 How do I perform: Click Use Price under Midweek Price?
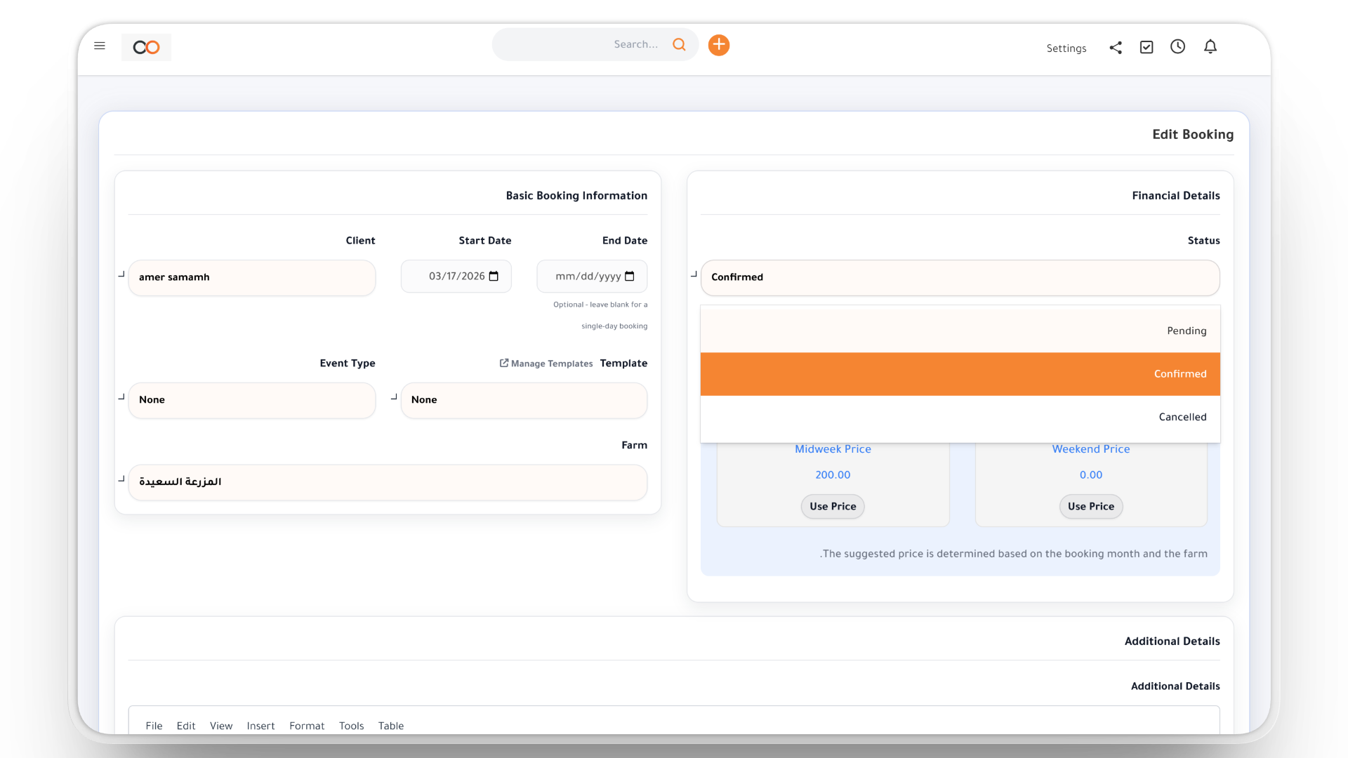[x=832, y=506]
